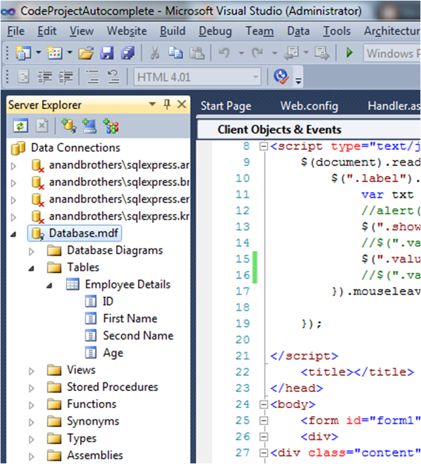Select the Employee Details table

click(128, 284)
